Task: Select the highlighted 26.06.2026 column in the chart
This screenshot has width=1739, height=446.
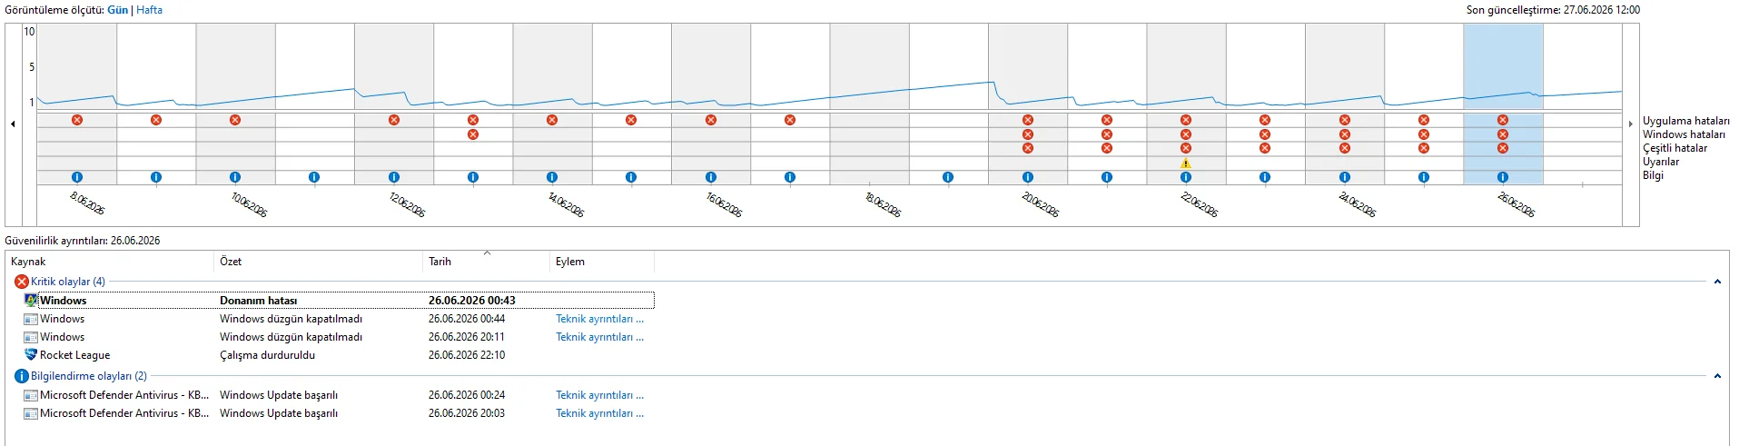Action: tap(1503, 104)
